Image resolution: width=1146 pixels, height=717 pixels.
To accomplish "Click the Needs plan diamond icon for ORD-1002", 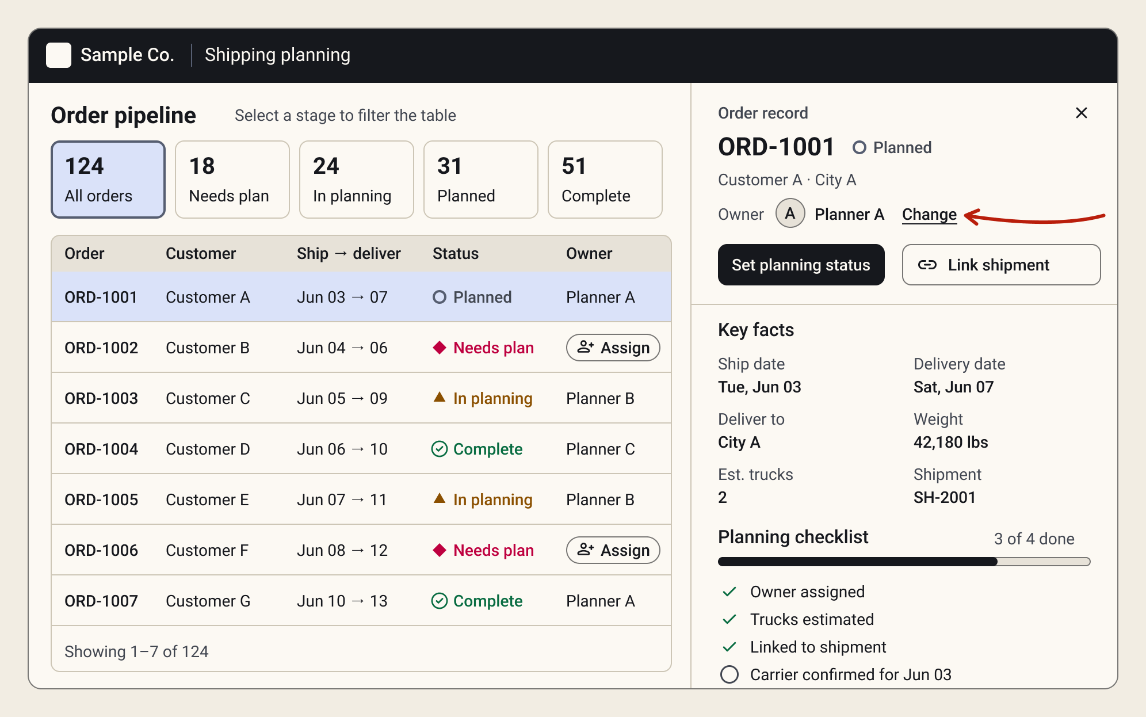I will [x=440, y=348].
